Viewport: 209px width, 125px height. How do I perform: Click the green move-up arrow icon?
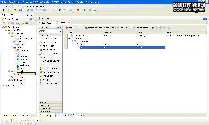pos(153,28)
